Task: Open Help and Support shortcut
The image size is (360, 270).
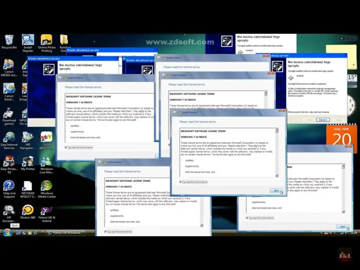Action: [x=9, y=189]
